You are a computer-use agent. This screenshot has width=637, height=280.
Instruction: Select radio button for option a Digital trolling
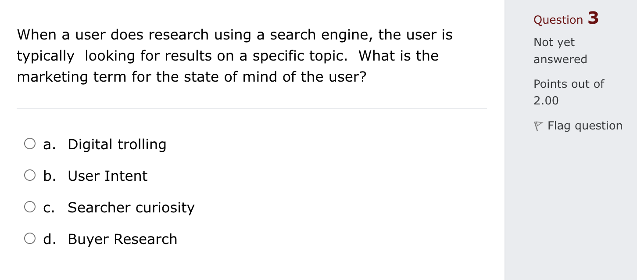(30, 143)
